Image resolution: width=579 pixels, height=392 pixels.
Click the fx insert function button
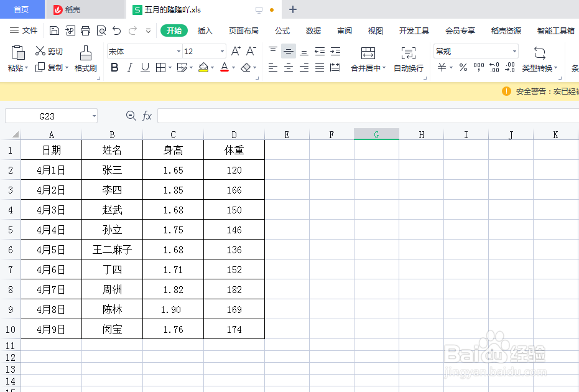tap(147, 116)
